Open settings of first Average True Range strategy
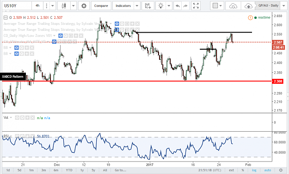 pyautogui.click(x=122, y=23)
